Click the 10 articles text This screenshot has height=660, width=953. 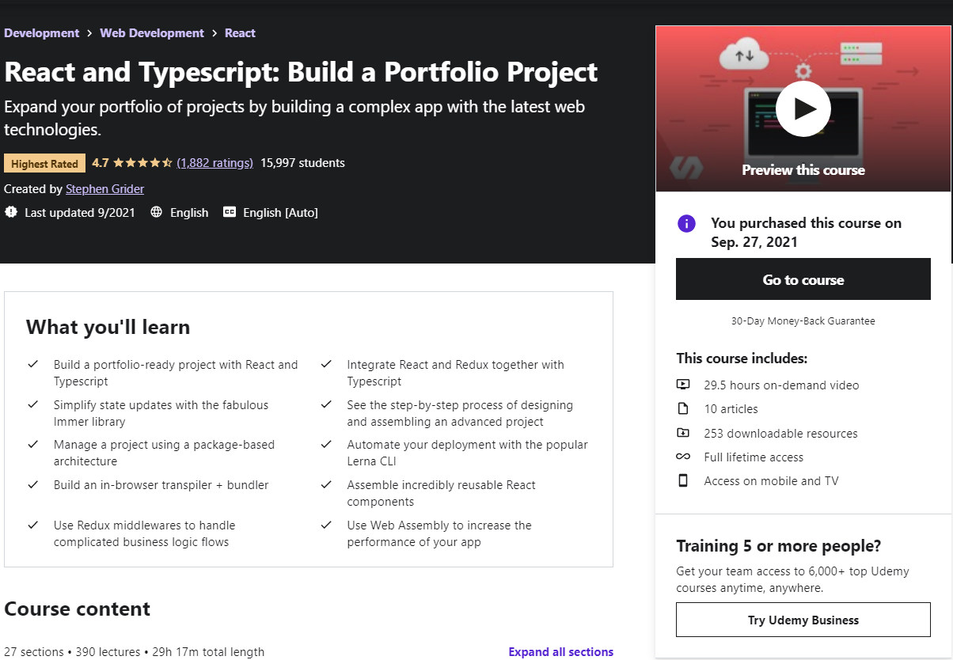pyautogui.click(x=731, y=409)
